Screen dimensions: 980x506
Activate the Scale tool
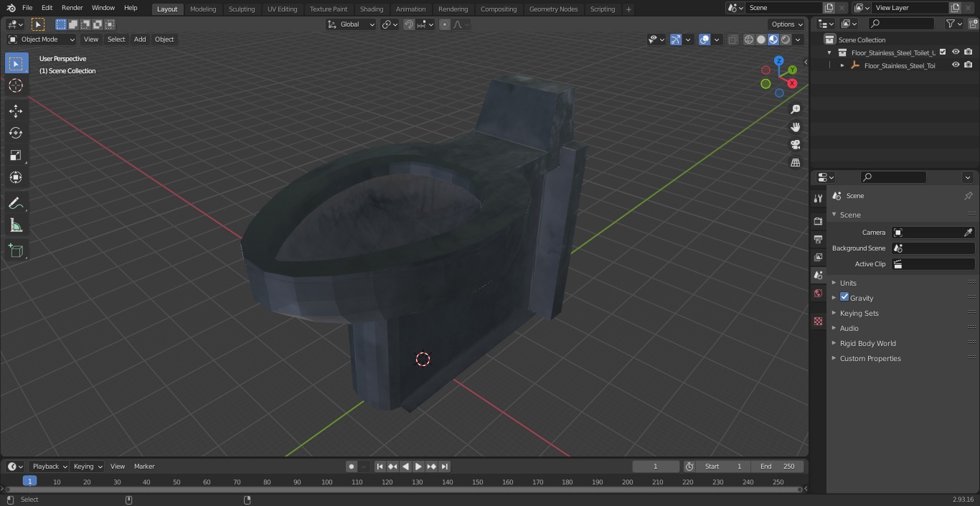coord(16,155)
